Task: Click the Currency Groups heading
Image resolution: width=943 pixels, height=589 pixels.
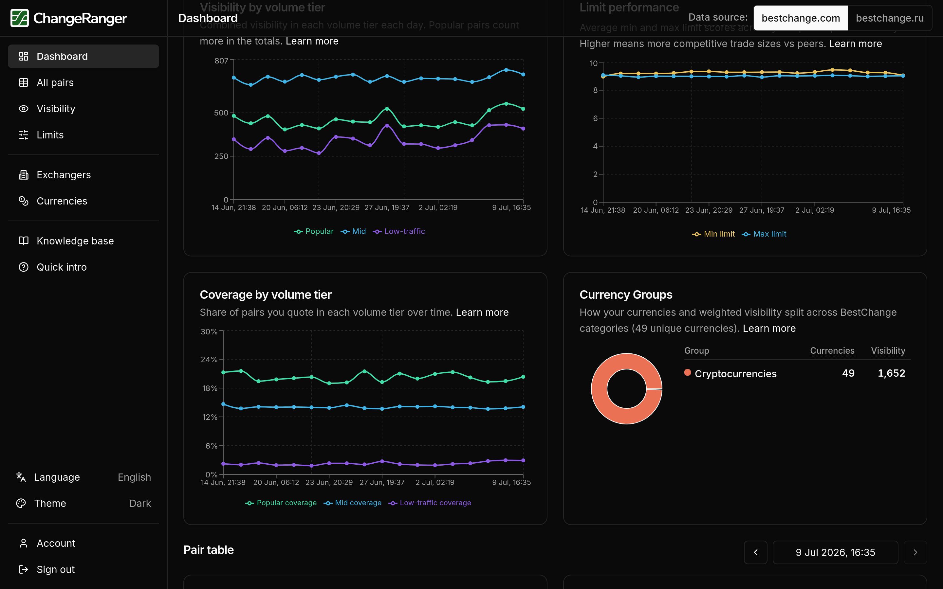Action: pos(626,294)
